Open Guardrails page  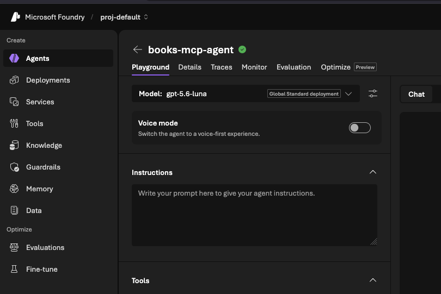[58, 167]
